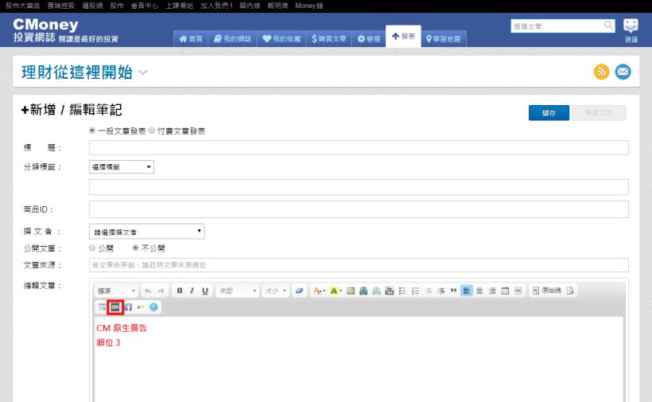Click the greyed button beside save
This screenshot has height=402, width=652.
599,113
